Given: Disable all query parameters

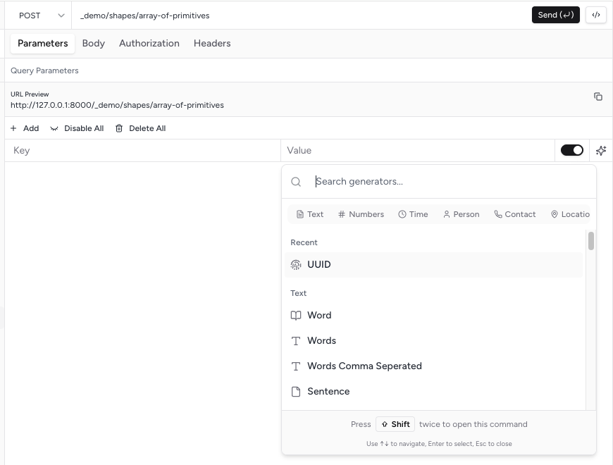Looking at the screenshot, I should 77,128.
